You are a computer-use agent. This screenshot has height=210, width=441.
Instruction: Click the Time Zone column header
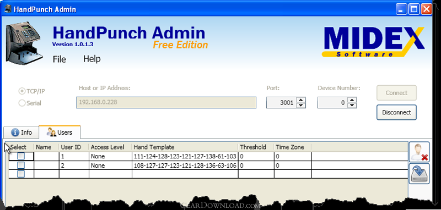pyautogui.click(x=293, y=147)
